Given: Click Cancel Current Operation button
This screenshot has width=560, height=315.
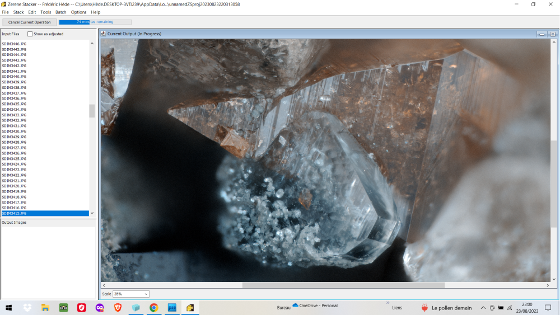Looking at the screenshot, I should click(29, 22).
